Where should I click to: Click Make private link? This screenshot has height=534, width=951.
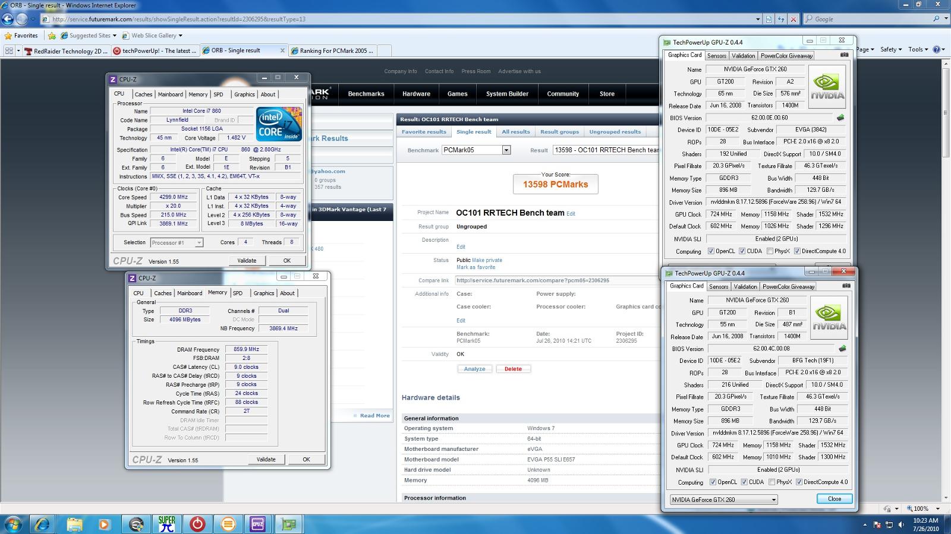coord(487,260)
